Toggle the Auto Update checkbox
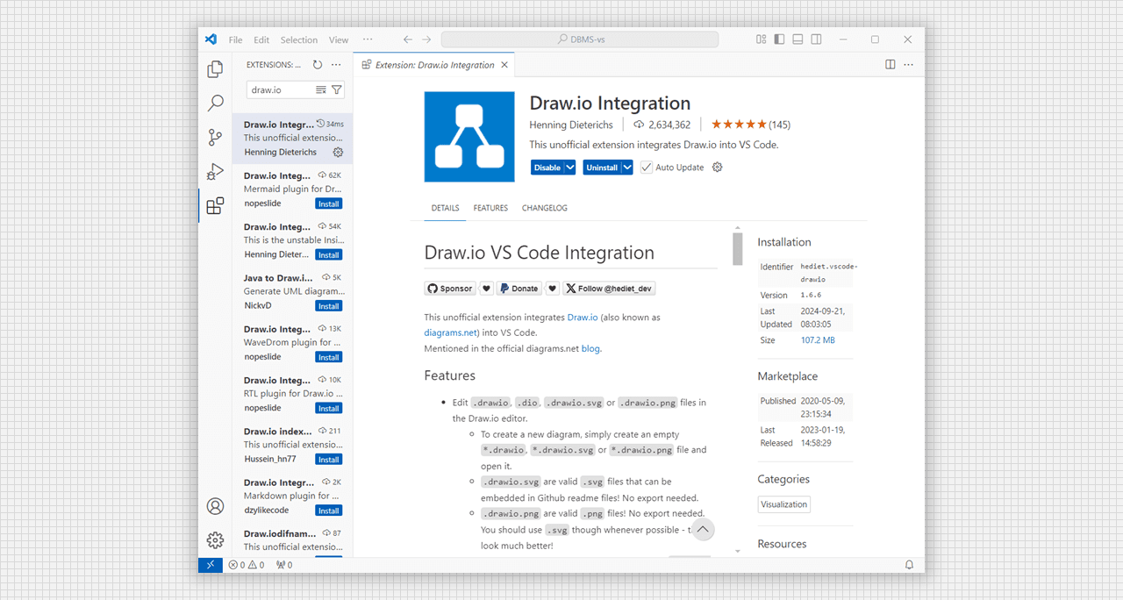 coord(647,168)
